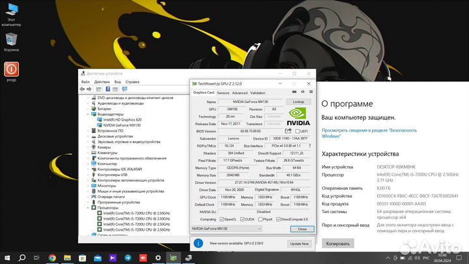
Task: Open the 'Просмотреть сведения' Windows security link
Action: pos(369,133)
